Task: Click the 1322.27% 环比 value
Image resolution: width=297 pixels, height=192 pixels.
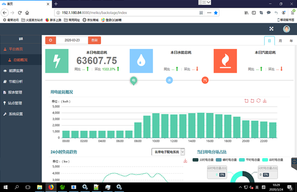Action: click(x=109, y=69)
